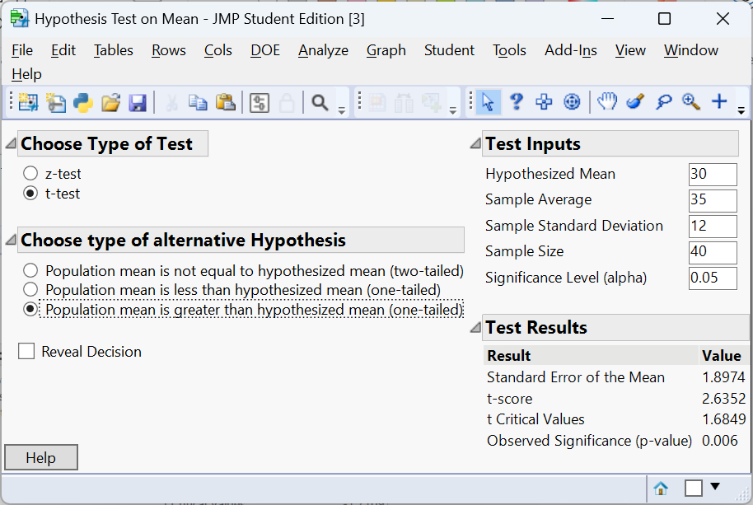Viewport: 753px width, 505px height.
Task: Collapse the Test Results disclosure triangle
Action: tap(475, 328)
